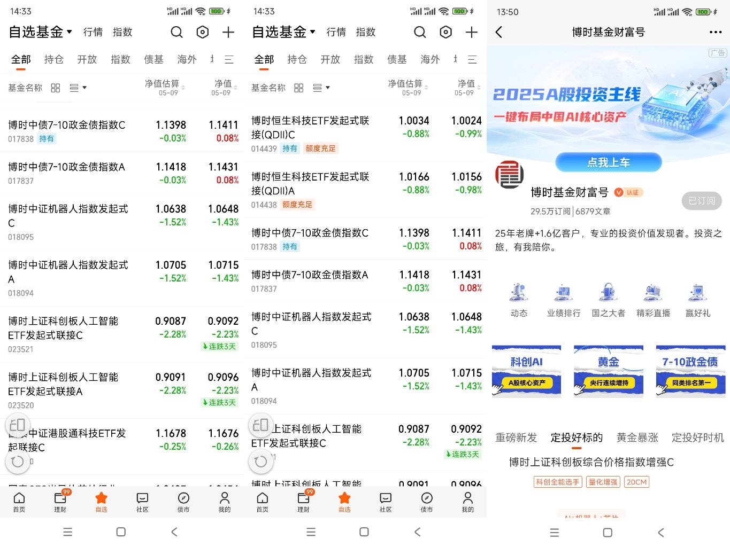
Task: Open 博时恒生科技ETF发起式联接(QDII)C row, middle screen
Action: click(365, 134)
